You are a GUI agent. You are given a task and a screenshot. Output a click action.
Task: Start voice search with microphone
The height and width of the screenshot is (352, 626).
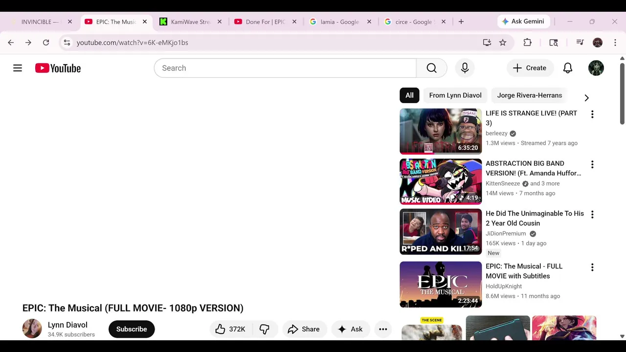click(465, 68)
